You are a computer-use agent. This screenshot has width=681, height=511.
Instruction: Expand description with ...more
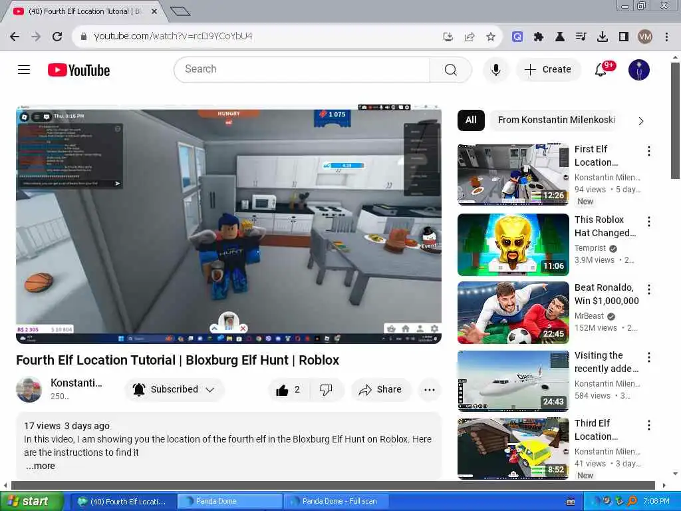(41, 466)
